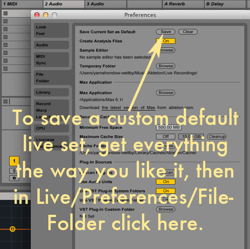Click the 10.0 GB maximum cache size field
Screen dimensions: 250x249
click(x=191, y=136)
